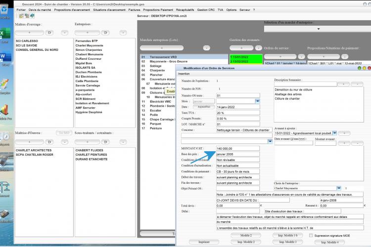Expand the Choix de l'entreprise dropdown
Screen dimensions: 371x247
tap(339, 188)
